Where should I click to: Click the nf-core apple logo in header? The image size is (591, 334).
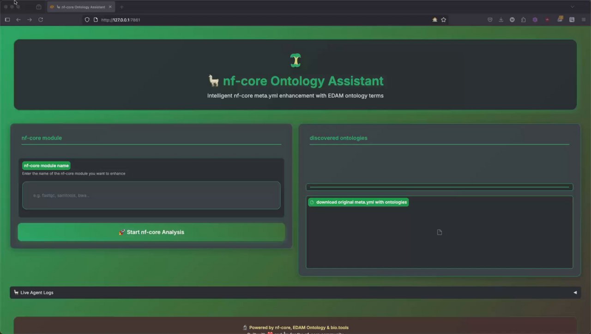[x=295, y=60]
